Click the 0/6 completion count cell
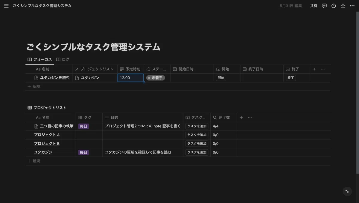This screenshot has width=359, height=203. click(224, 152)
